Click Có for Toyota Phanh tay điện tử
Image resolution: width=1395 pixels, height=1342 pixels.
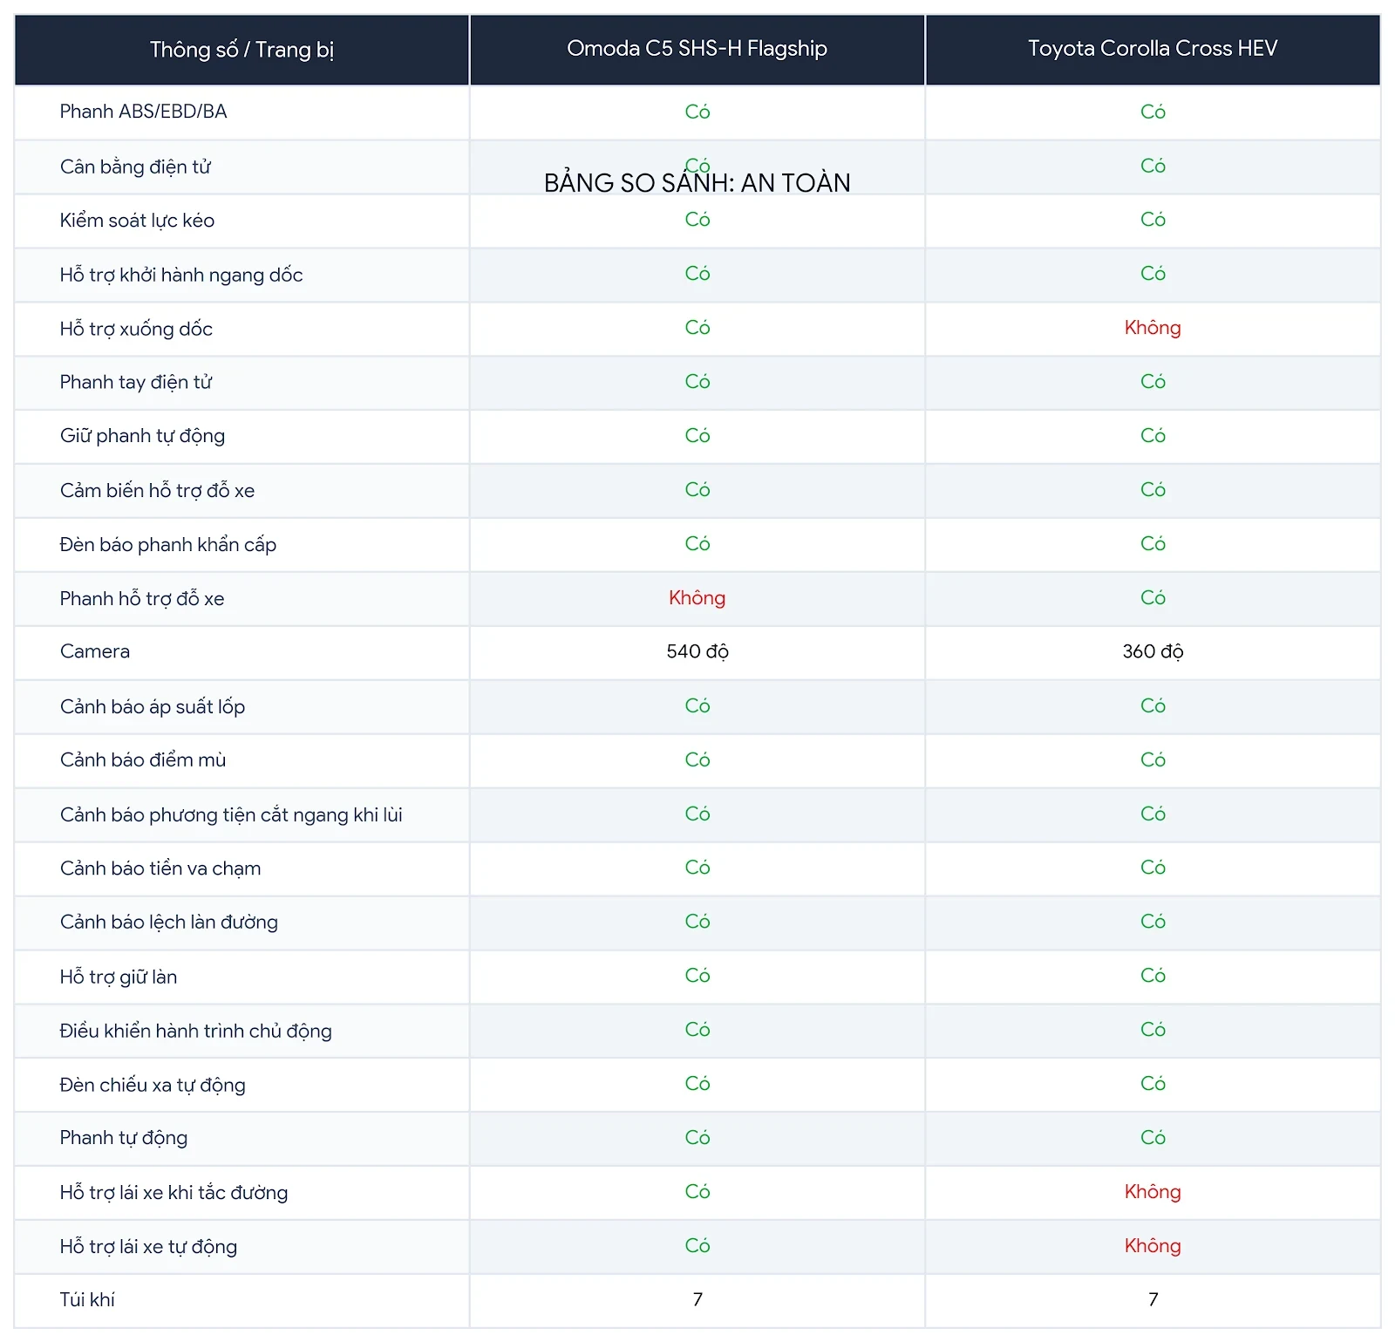click(1153, 382)
